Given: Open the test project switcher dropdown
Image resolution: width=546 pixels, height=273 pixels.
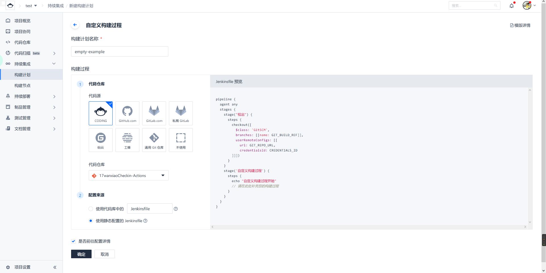Looking at the screenshot, I should [31, 6].
